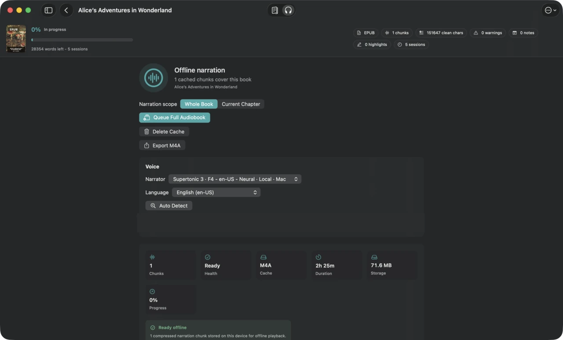
Task: Click the Offline narration waveform icon
Action: (x=154, y=78)
